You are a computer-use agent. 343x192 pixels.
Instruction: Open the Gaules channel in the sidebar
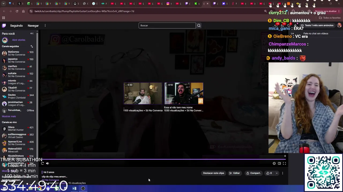pos(18,96)
